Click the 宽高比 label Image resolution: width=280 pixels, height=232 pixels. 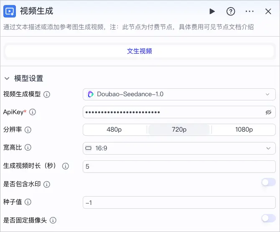click(13, 147)
